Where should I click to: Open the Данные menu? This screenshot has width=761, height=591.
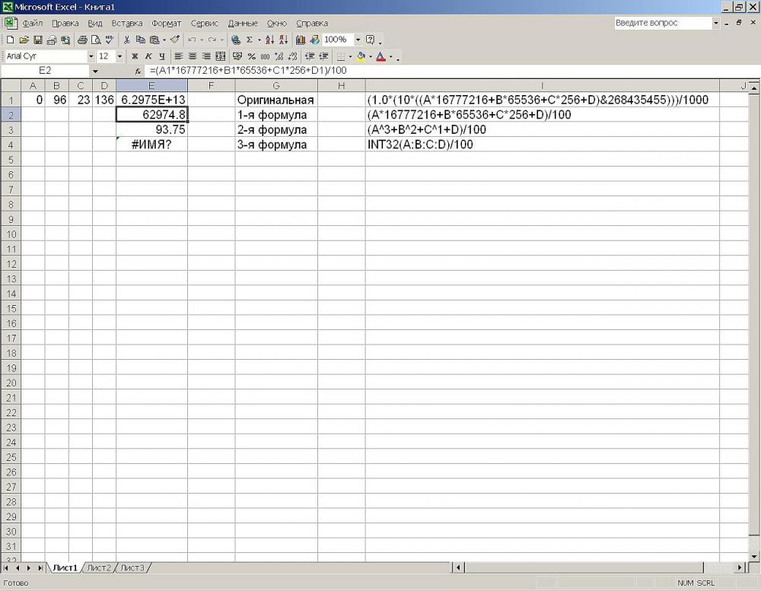click(243, 24)
